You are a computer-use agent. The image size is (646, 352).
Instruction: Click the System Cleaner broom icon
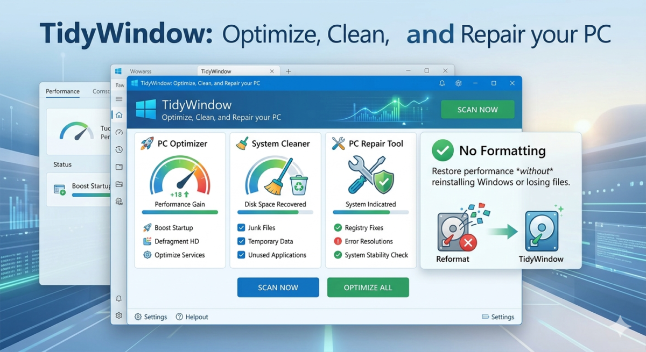pos(242,143)
